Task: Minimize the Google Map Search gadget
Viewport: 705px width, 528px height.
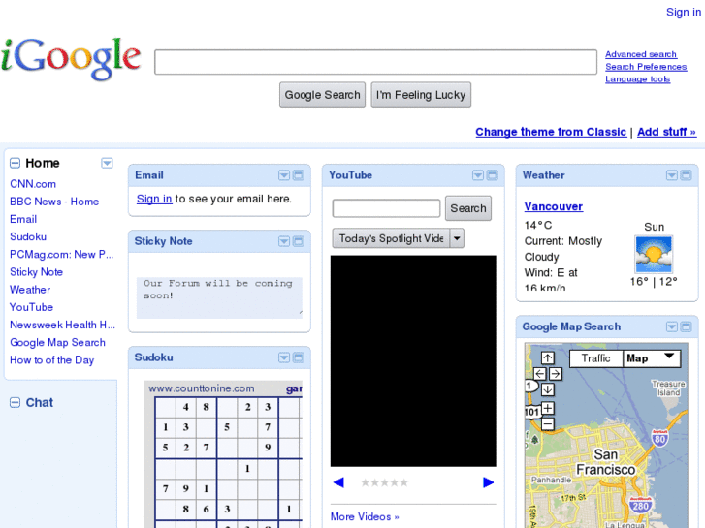Action: point(687,326)
